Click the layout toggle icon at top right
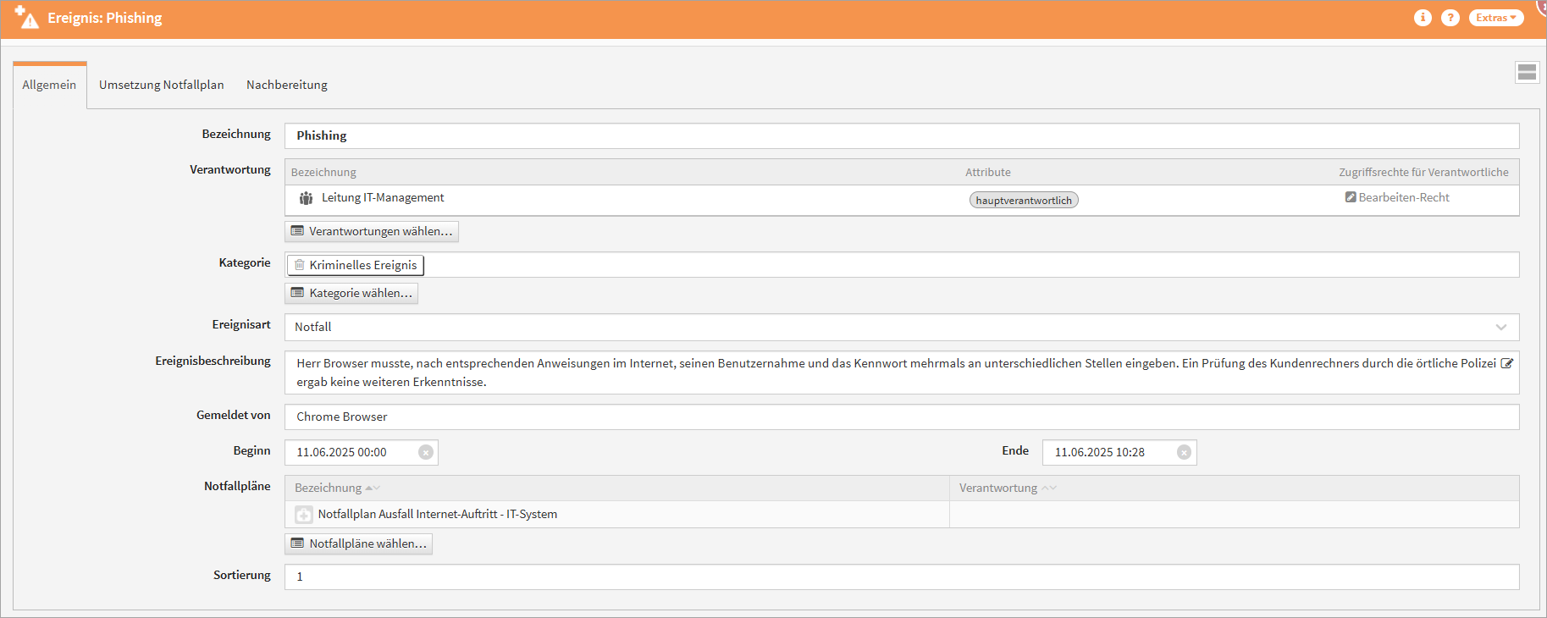The image size is (1547, 618). [x=1527, y=73]
